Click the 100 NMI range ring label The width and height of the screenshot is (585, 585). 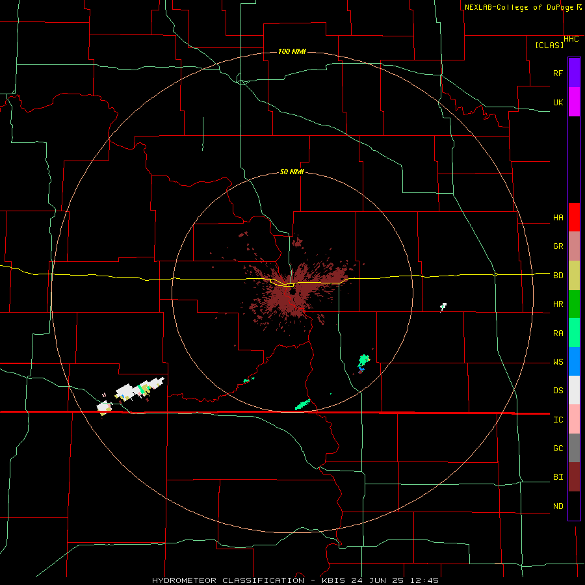coord(292,51)
